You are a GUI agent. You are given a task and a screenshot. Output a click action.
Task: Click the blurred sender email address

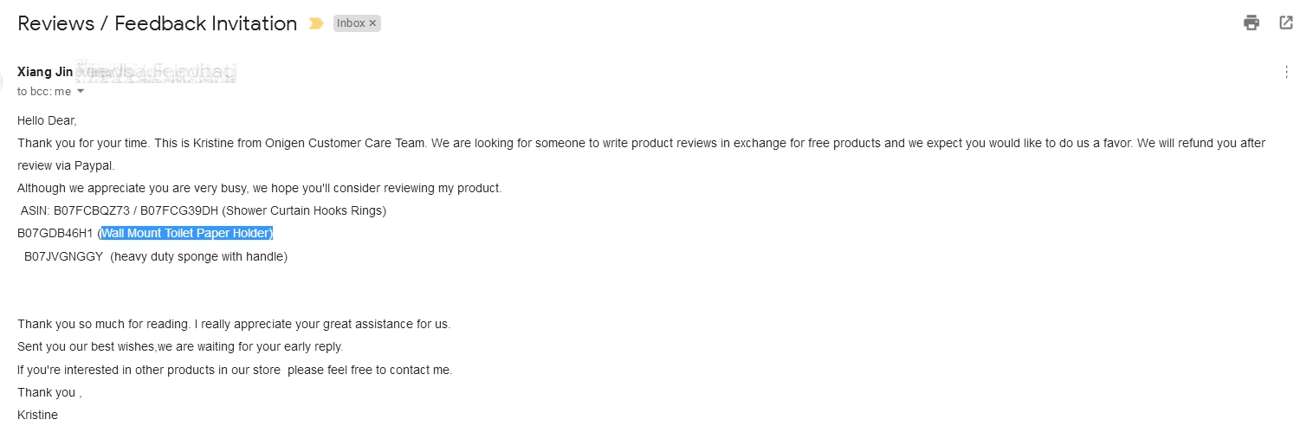click(x=157, y=73)
